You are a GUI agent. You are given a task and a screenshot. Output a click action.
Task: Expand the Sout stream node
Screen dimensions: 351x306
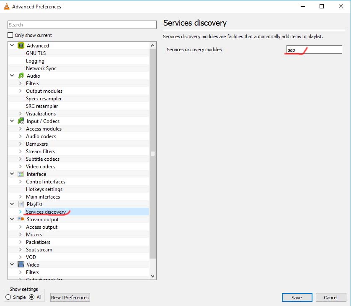pyautogui.click(x=21, y=249)
